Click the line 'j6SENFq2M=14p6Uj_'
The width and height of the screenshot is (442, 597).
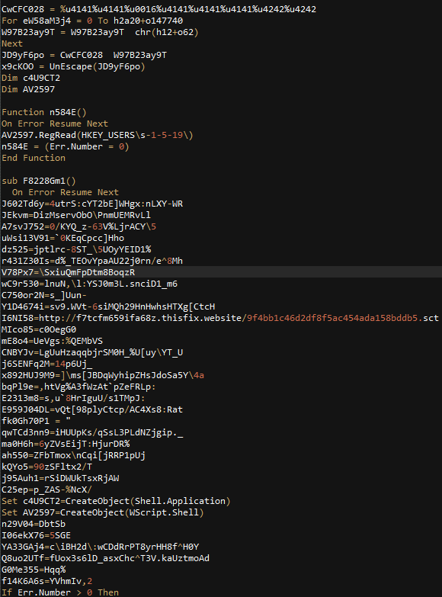pyautogui.click(x=46, y=364)
